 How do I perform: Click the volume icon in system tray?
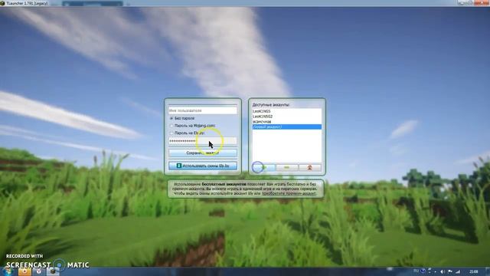[x=443, y=271]
